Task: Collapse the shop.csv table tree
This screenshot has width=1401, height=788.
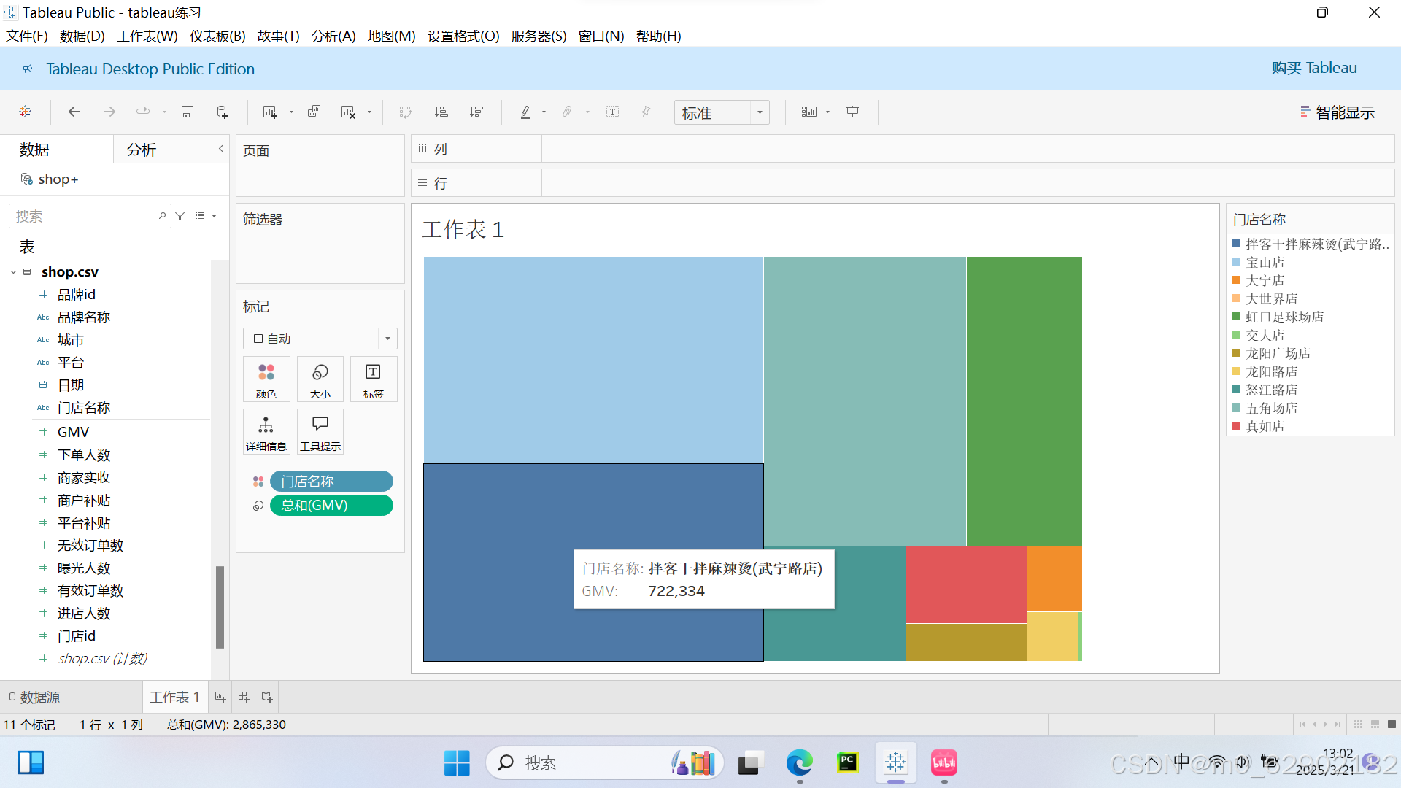Action: click(x=13, y=272)
